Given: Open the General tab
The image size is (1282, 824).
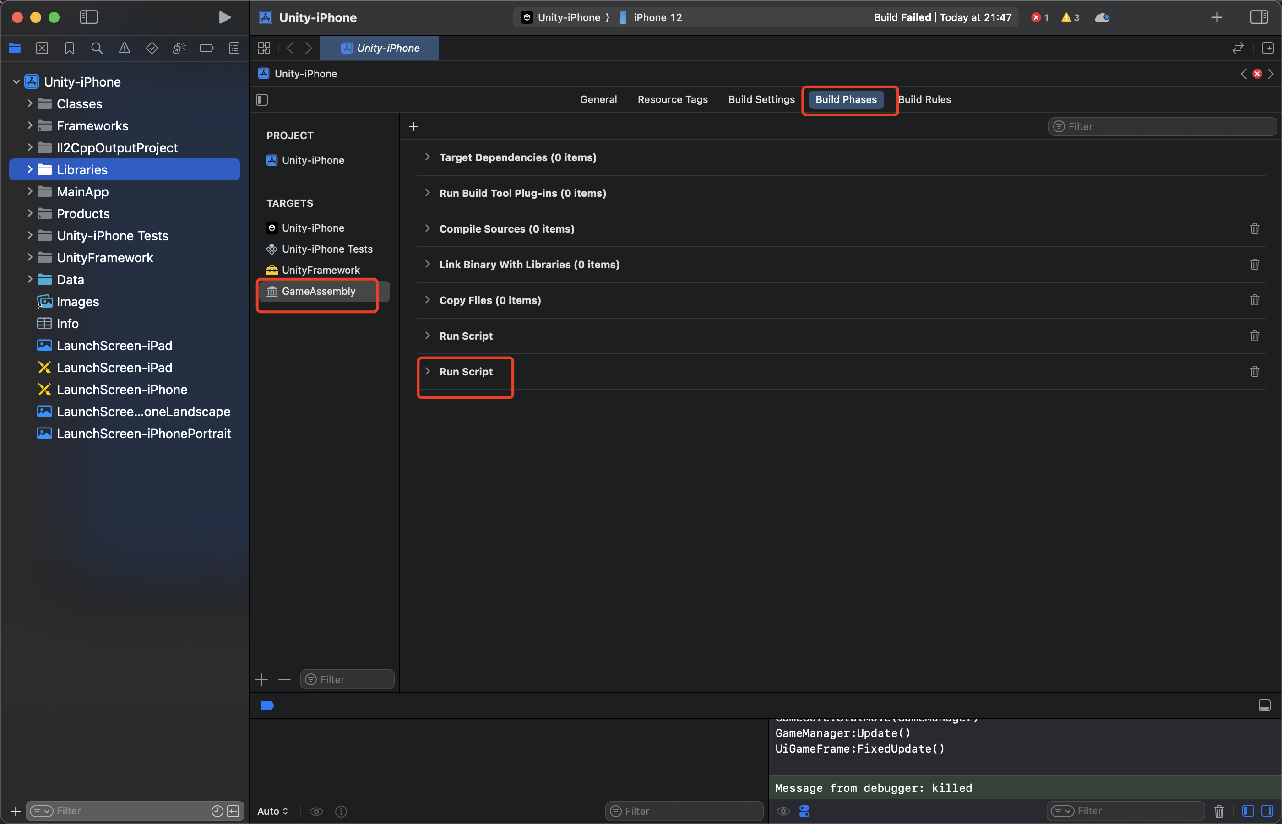Looking at the screenshot, I should tap(598, 99).
